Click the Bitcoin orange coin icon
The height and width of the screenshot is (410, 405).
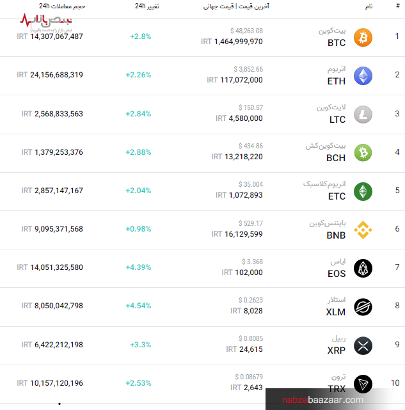[x=363, y=37]
